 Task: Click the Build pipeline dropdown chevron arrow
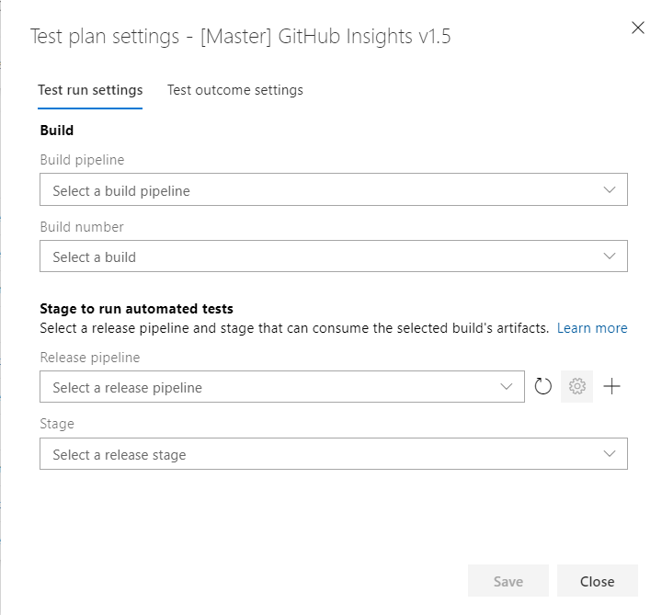[609, 190]
